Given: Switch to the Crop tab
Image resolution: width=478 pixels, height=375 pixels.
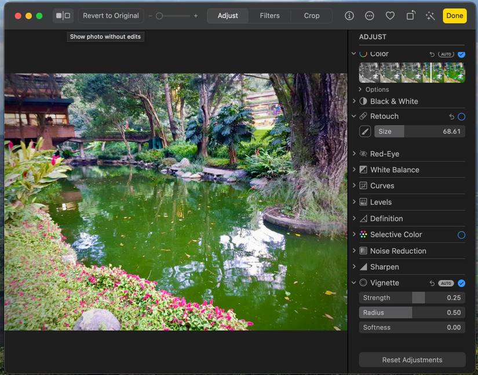Looking at the screenshot, I should (x=312, y=16).
